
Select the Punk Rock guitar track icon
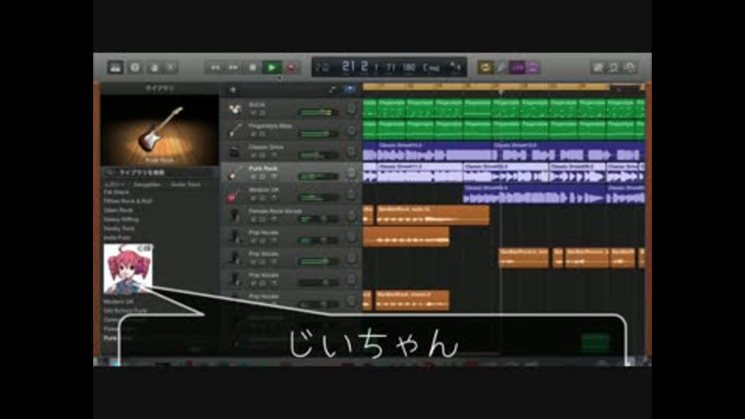click(x=234, y=173)
